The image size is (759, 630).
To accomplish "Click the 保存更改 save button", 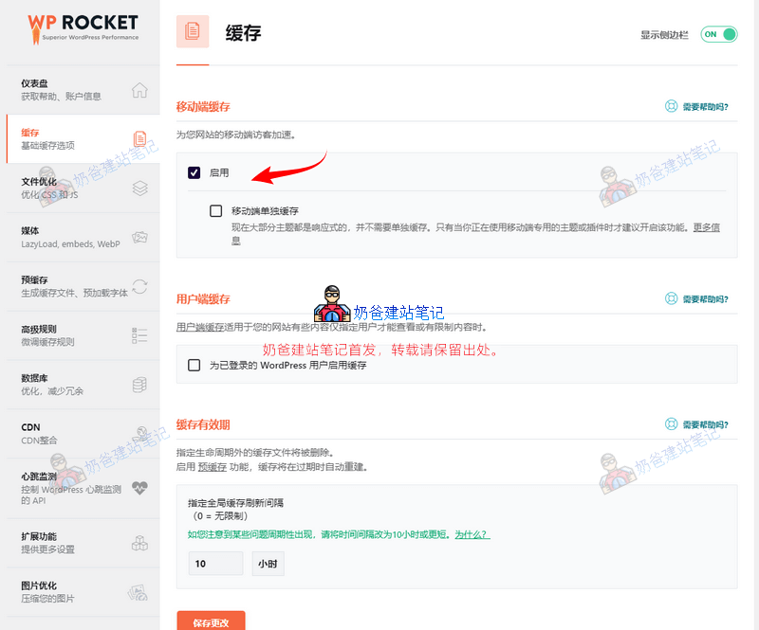I will pyautogui.click(x=210, y=621).
